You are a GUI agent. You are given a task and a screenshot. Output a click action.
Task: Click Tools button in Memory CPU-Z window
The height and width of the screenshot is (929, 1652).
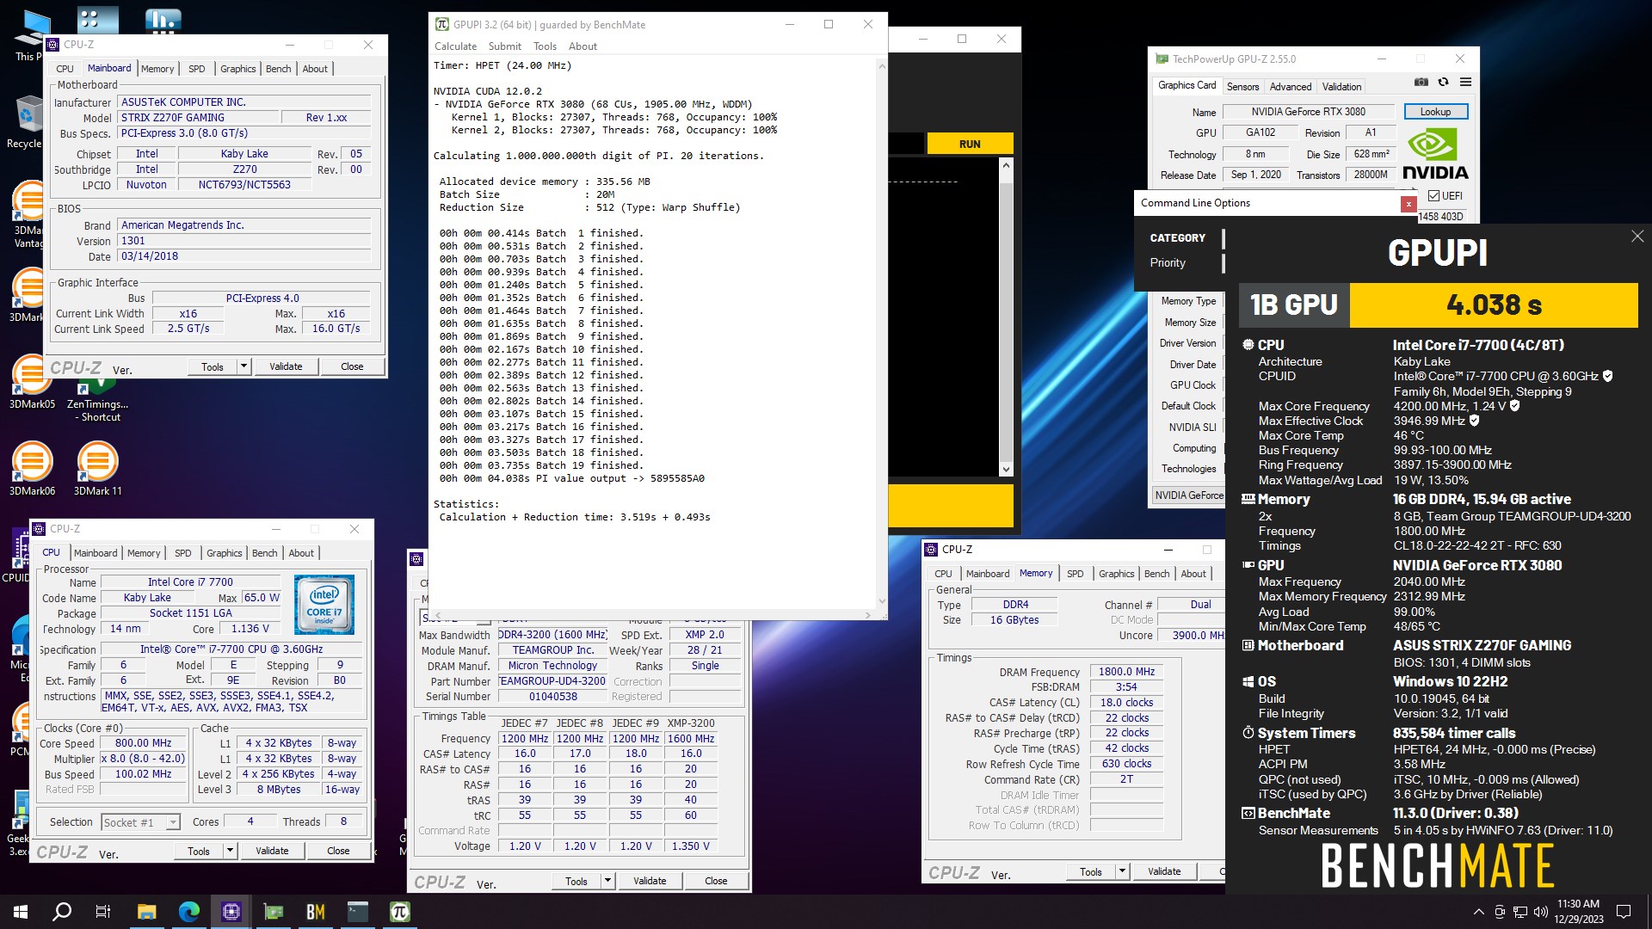click(x=1091, y=871)
